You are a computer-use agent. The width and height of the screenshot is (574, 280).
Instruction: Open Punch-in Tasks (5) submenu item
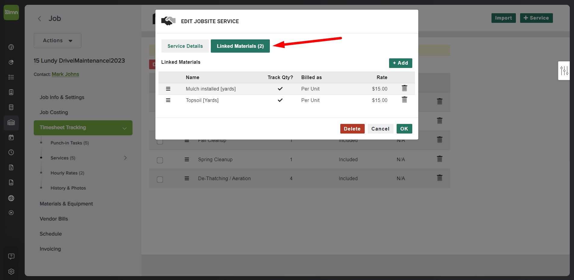[x=70, y=143]
